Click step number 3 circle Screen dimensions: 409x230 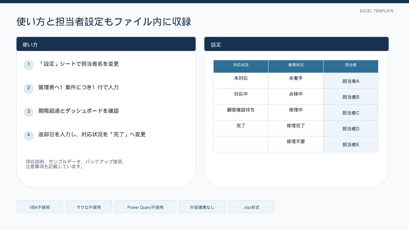[29, 111]
